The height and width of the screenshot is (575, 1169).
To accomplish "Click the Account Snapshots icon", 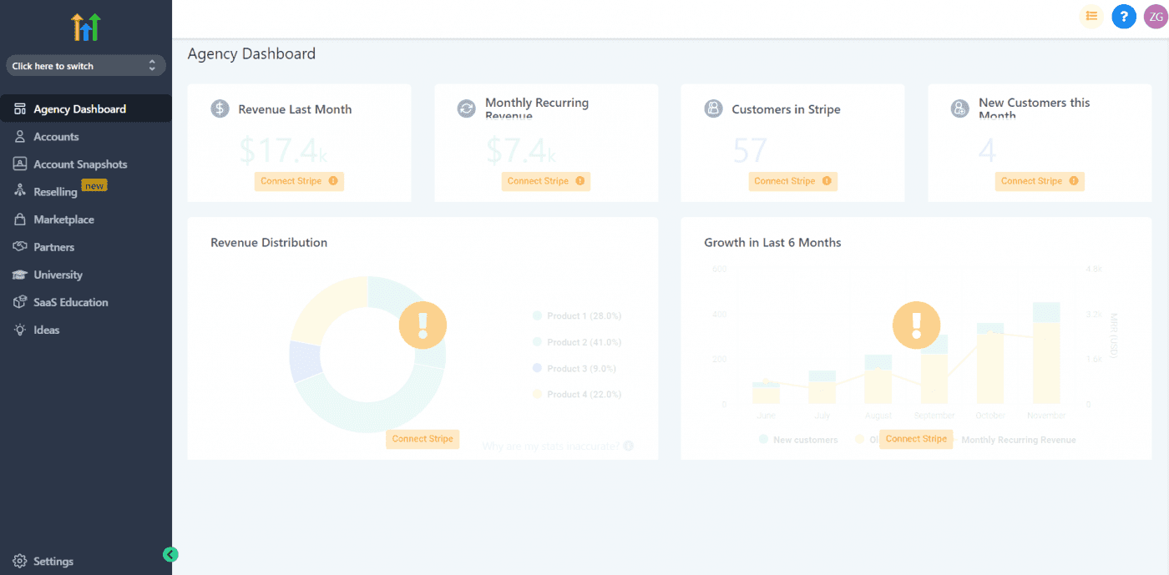I will pos(20,164).
